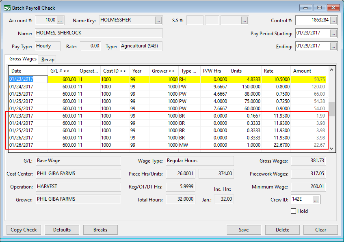
Task: Click the Pay Type field Hourly
Action: 48,46
